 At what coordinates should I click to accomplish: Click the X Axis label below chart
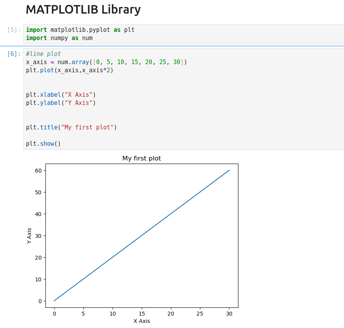pyautogui.click(x=142, y=321)
